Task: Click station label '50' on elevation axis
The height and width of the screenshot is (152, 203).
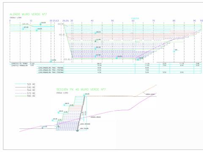Action: coord(112,21)
